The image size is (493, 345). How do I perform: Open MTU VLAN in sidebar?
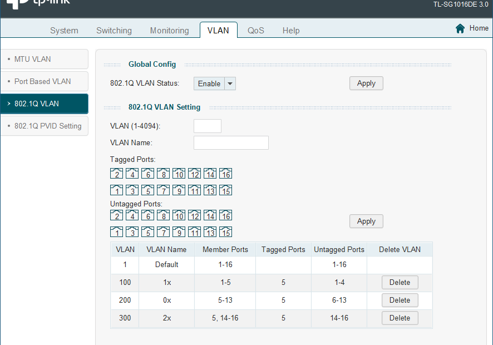point(44,59)
